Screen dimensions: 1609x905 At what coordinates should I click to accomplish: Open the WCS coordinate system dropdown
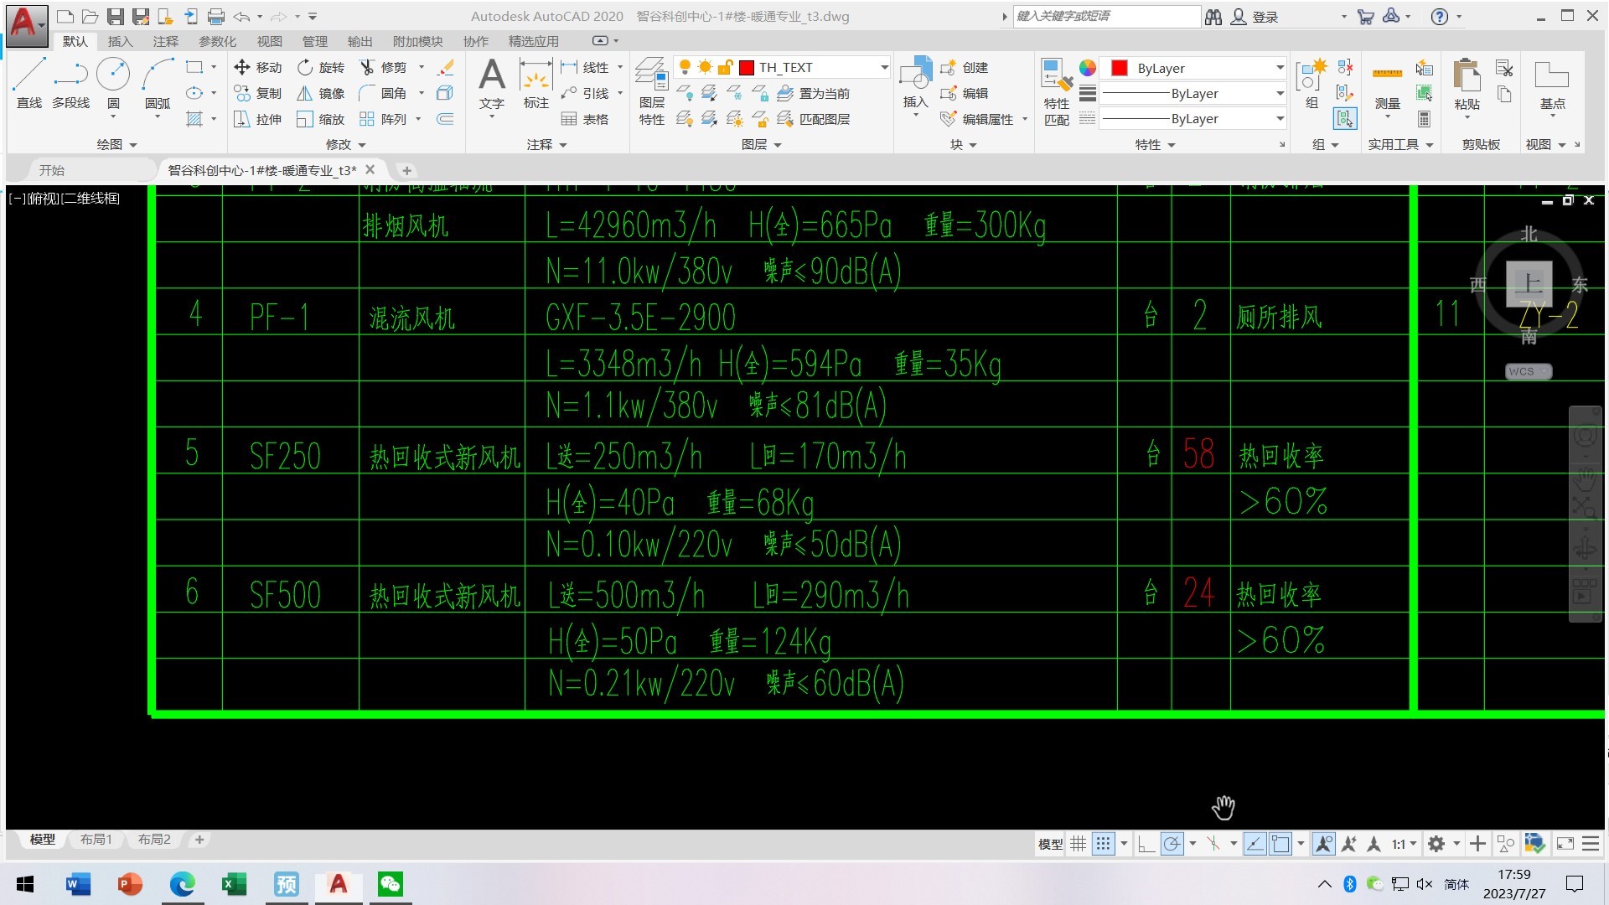(1529, 371)
